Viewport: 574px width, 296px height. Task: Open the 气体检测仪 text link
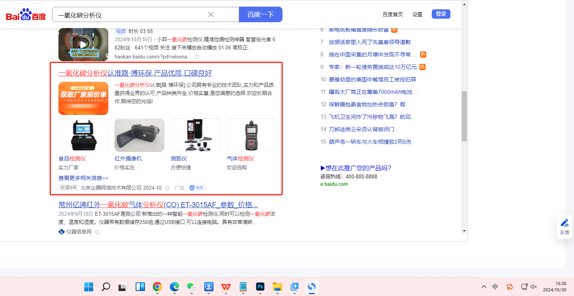coord(240,159)
